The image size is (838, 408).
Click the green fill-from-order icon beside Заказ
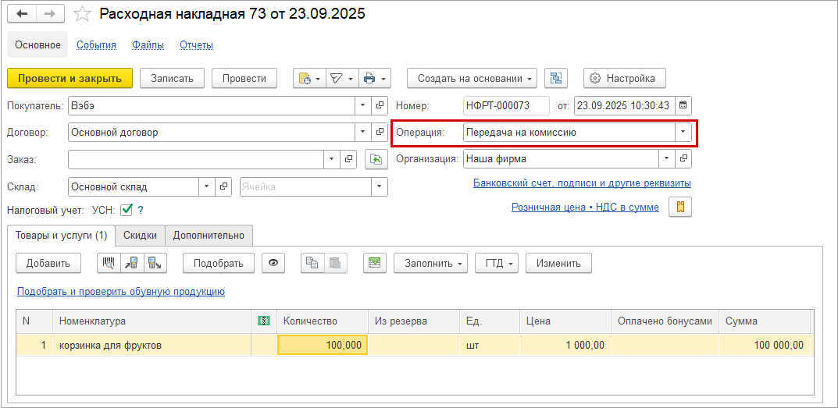pos(376,159)
